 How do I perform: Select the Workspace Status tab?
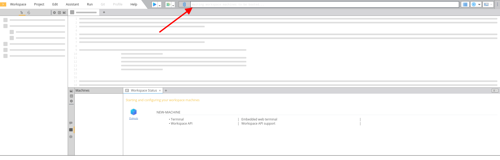pyautogui.click(x=143, y=91)
